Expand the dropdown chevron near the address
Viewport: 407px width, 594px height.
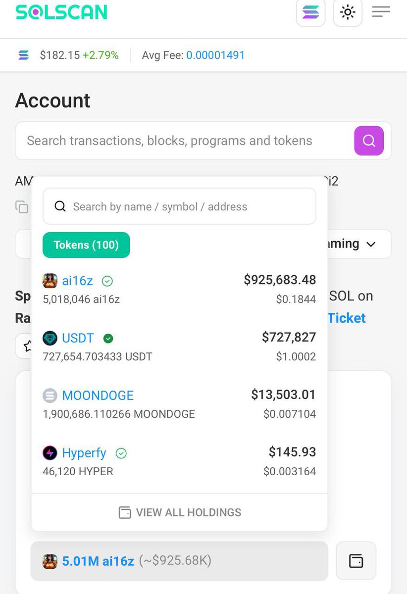371,244
